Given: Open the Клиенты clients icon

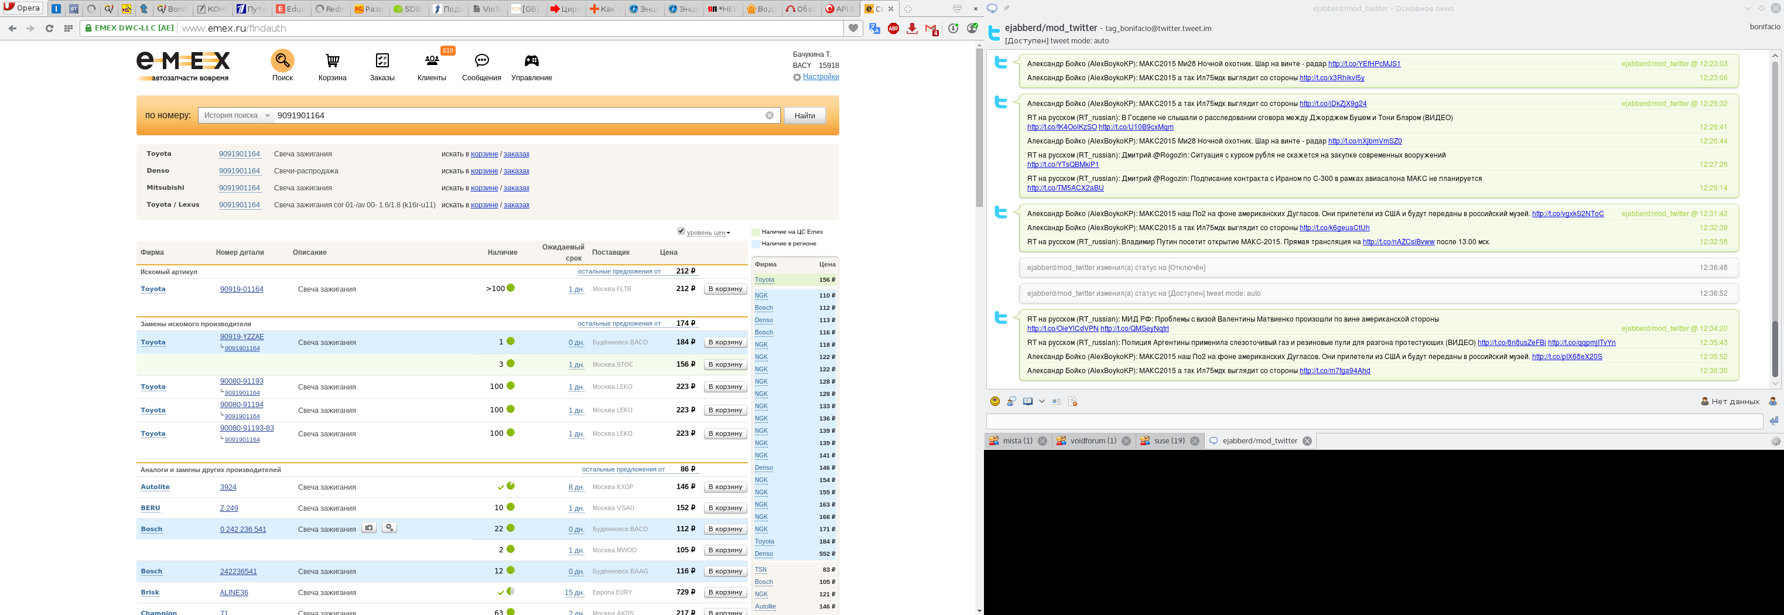Looking at the screenshot, I should tap(432, 61).
